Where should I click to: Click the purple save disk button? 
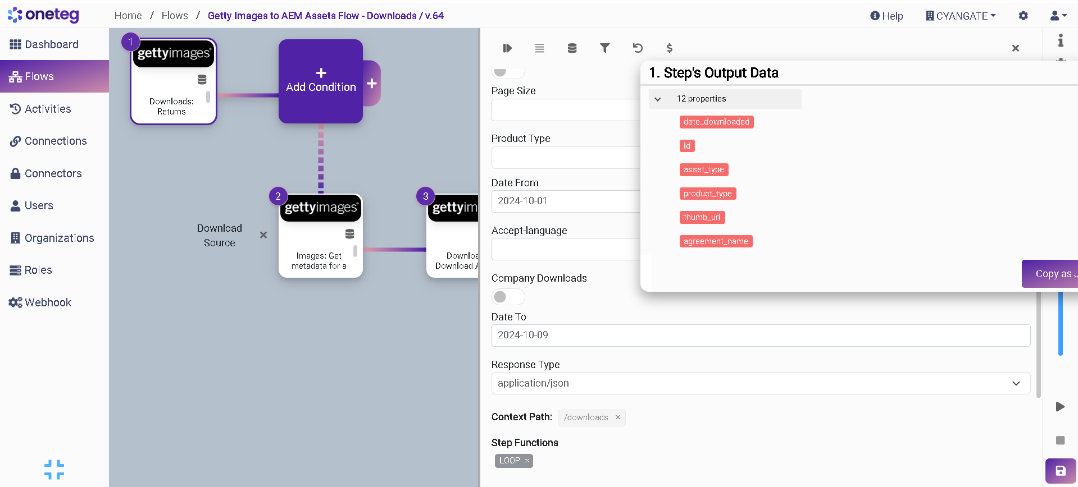1060,471
